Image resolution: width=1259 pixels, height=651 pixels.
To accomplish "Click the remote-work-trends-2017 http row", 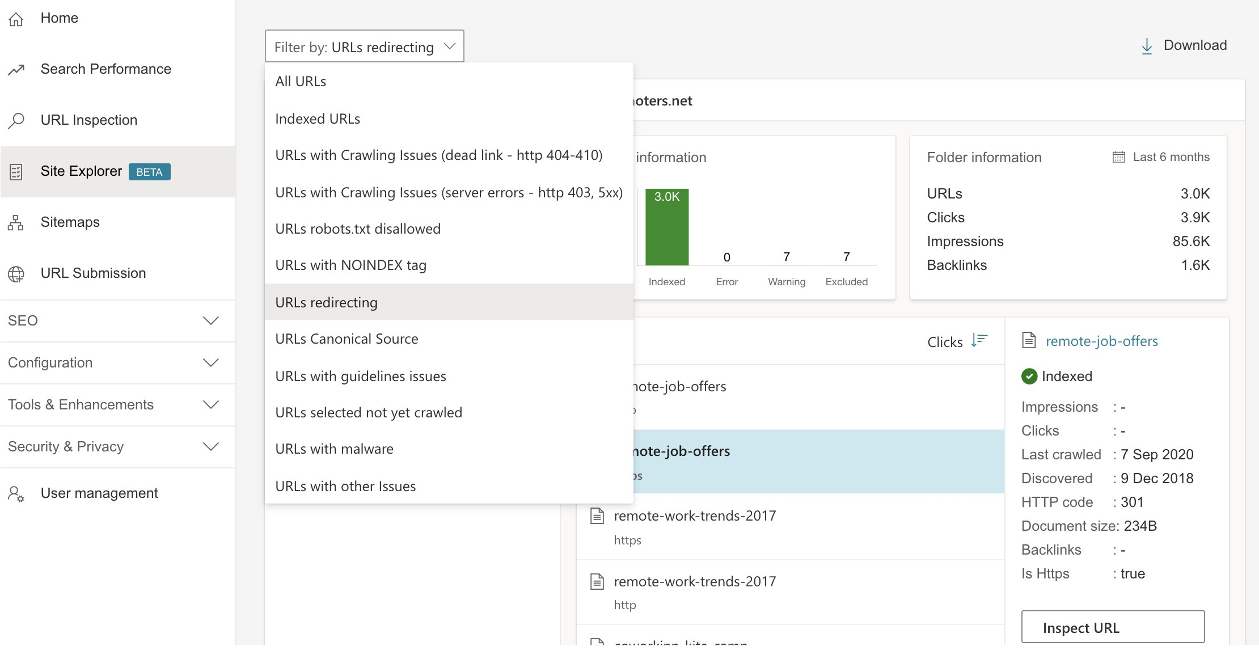I will click(x=791, y=593).
